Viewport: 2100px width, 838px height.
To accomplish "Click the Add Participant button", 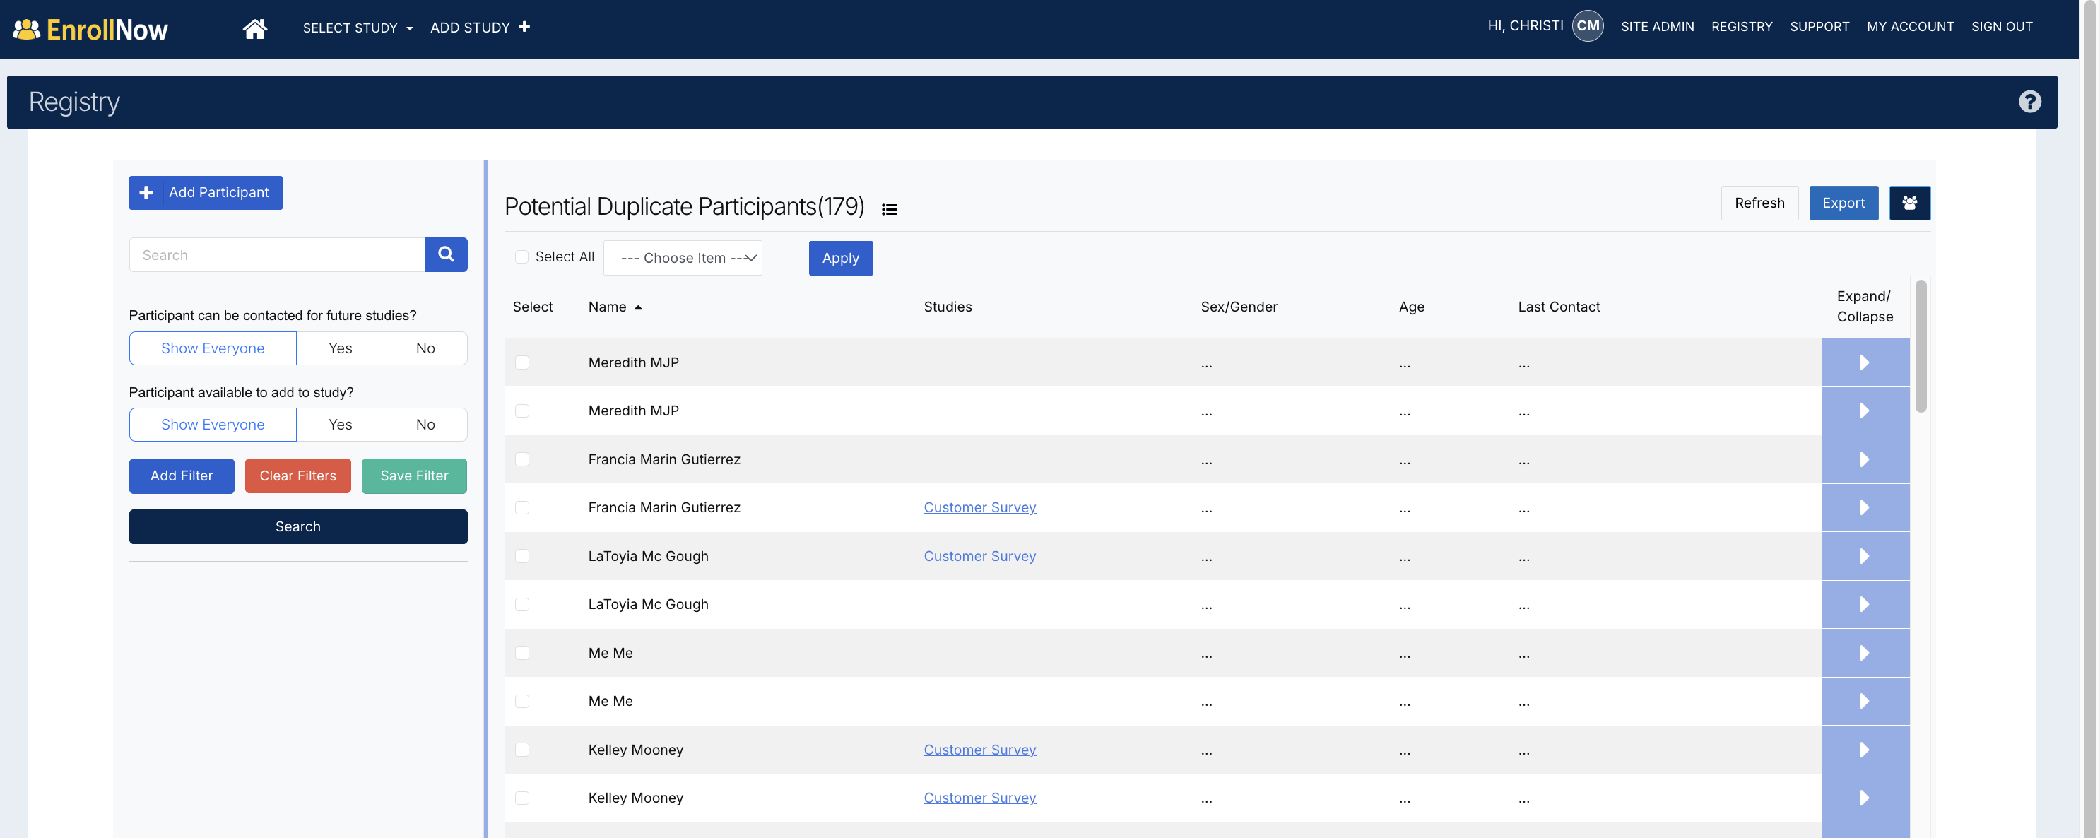I will pyautogui.click(x=206, y=193).
